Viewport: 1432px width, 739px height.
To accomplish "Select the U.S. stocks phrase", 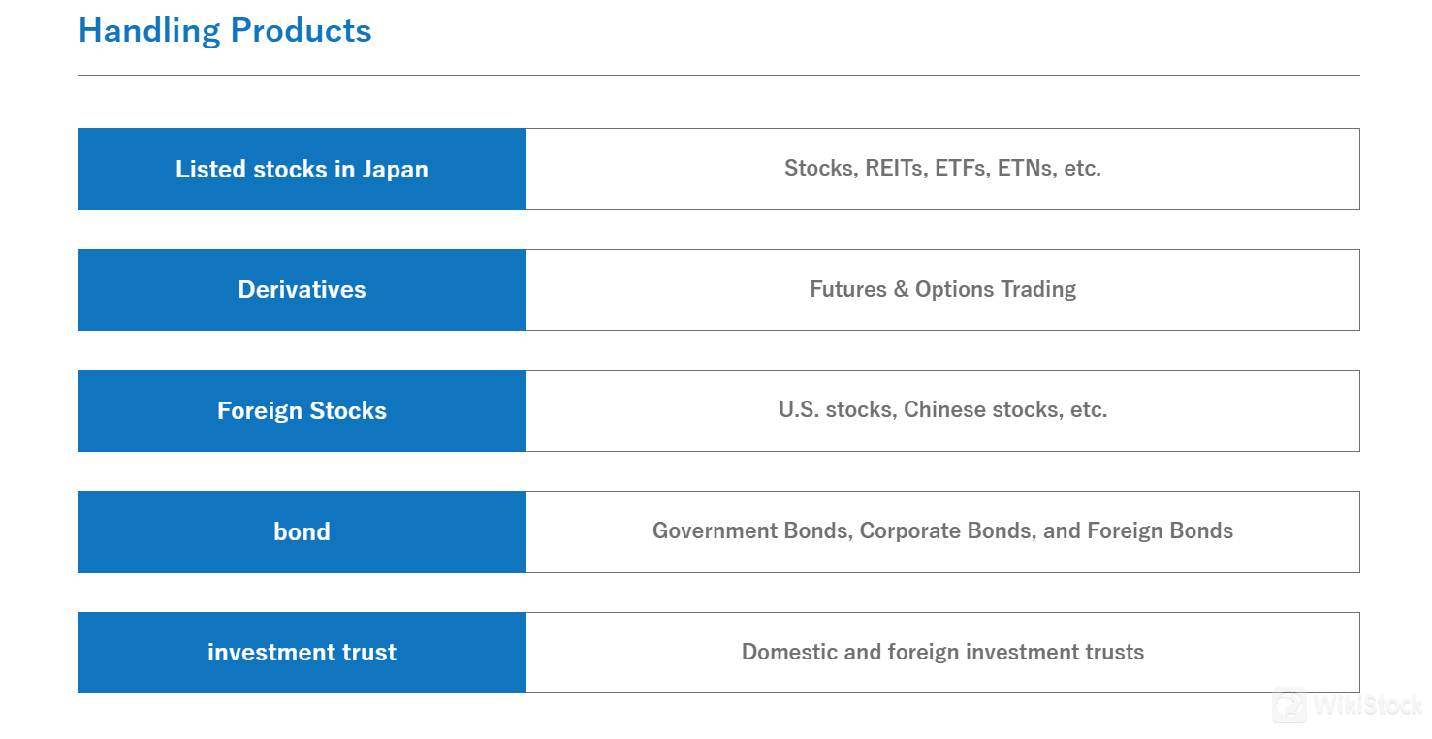I will point(838,409).
